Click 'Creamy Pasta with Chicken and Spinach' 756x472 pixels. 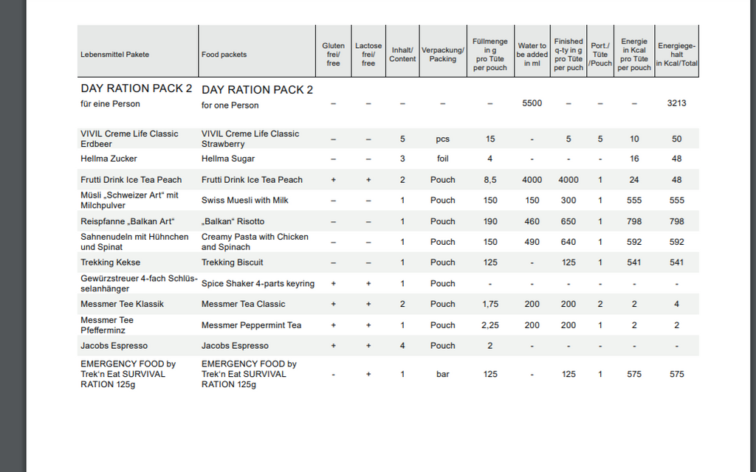click(x=255, y=242)
